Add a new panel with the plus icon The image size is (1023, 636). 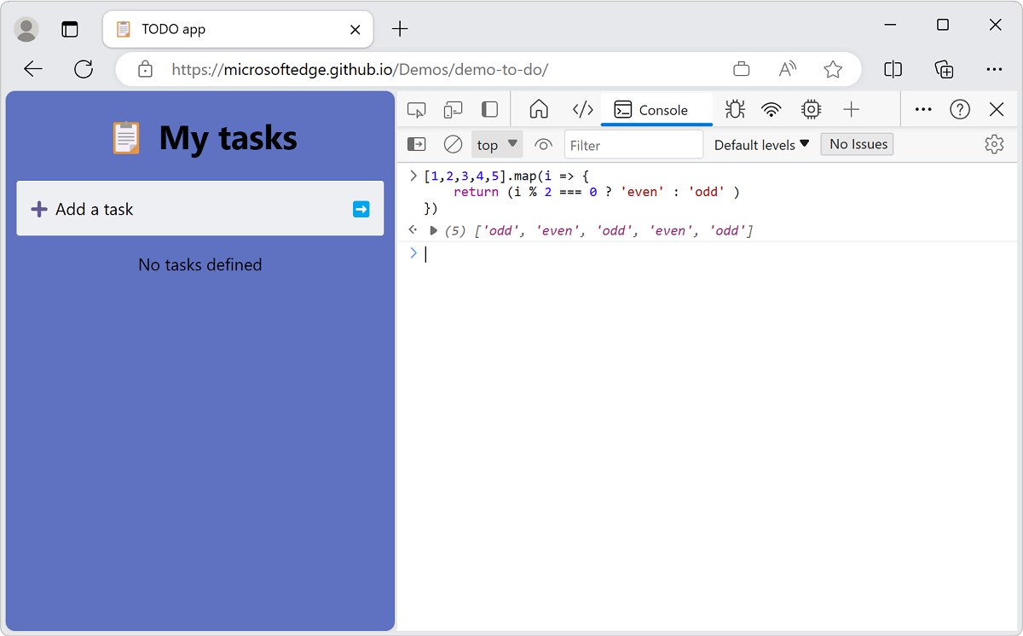[851, 109]
